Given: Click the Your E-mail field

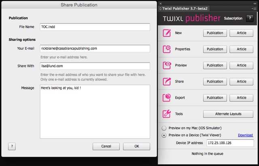Looking at the screenshot, I should point(95,48).
